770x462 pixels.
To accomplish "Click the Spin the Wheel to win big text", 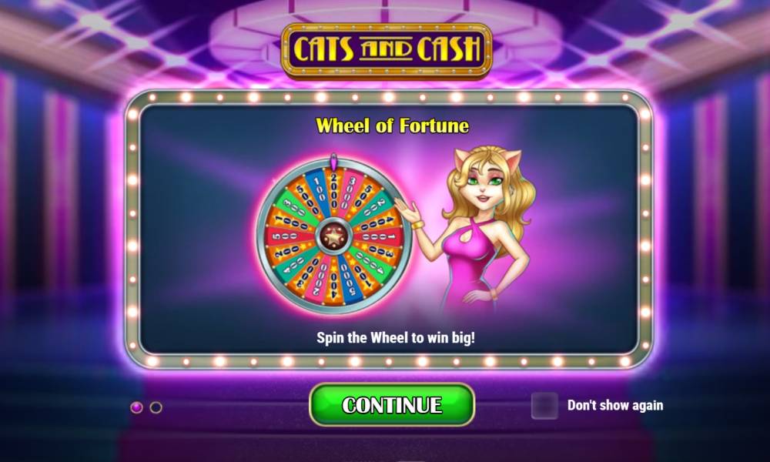I will click(396, 338).
